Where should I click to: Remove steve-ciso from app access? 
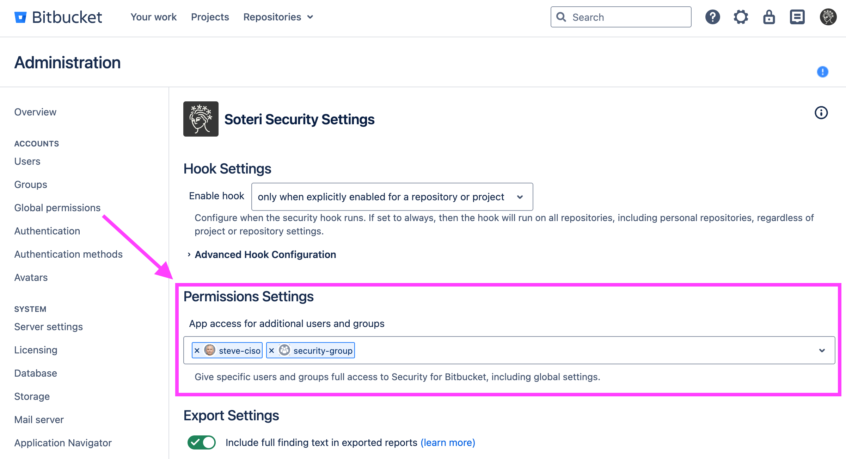(197, 351)
